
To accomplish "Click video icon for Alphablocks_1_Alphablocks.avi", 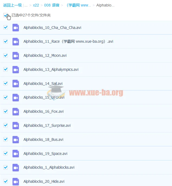I will 16,167.
